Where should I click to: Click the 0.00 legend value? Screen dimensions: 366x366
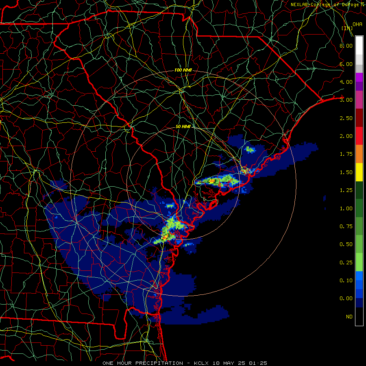click(x=346, y=298)
